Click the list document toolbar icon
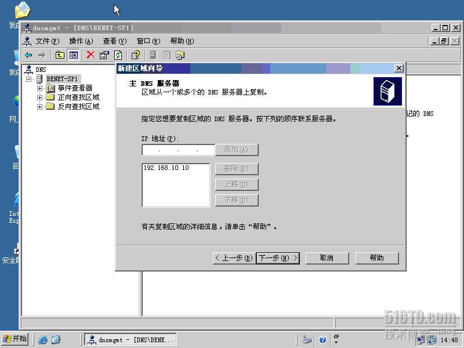Screen dimensions: 464x348 166,55
